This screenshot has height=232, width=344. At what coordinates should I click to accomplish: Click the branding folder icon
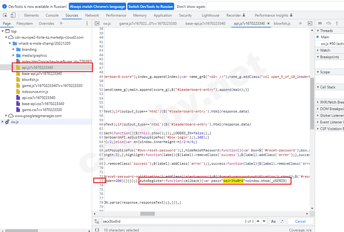click(x=19, y=50)
